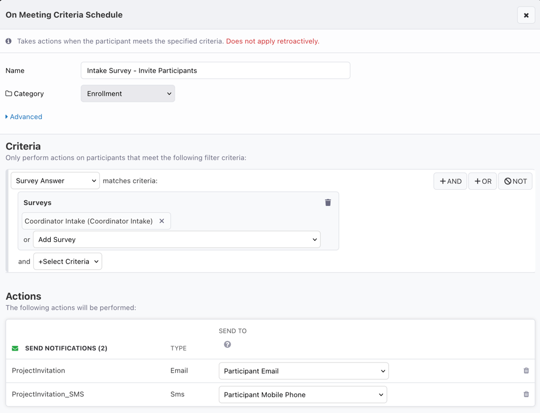Close the On Meeting Criteria Schedule dialog
Screen dimensions: 540x413
pos(526,15)
